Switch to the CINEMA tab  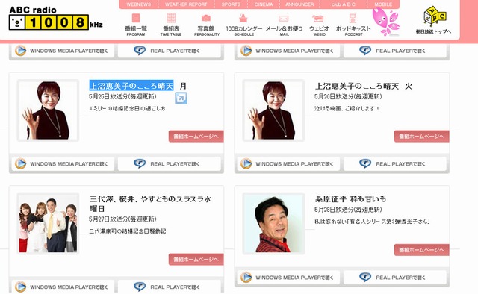tap(264, 4)
